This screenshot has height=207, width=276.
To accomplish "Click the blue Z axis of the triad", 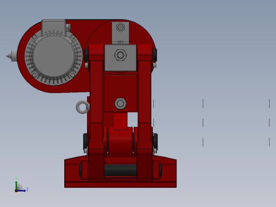I will click(x=21, y=191).
